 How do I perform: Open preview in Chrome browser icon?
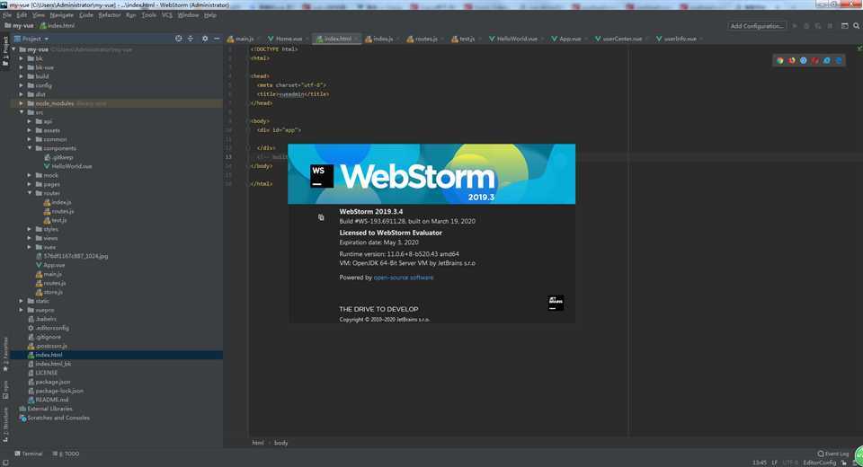[x=780, y=60]
